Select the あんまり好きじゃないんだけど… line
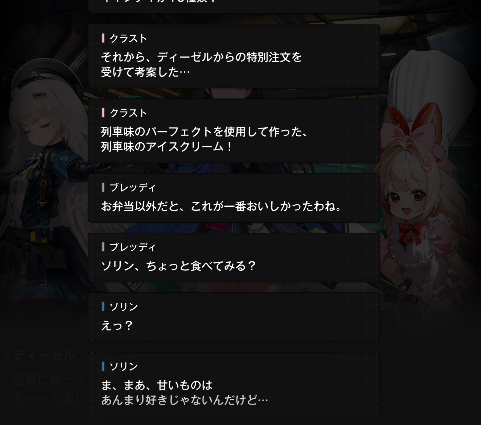Screen dimensions: 481x425 point(185,400)
